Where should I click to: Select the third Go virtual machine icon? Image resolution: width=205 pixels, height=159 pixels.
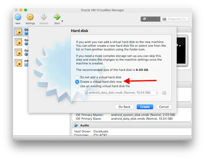click(18, 52)
